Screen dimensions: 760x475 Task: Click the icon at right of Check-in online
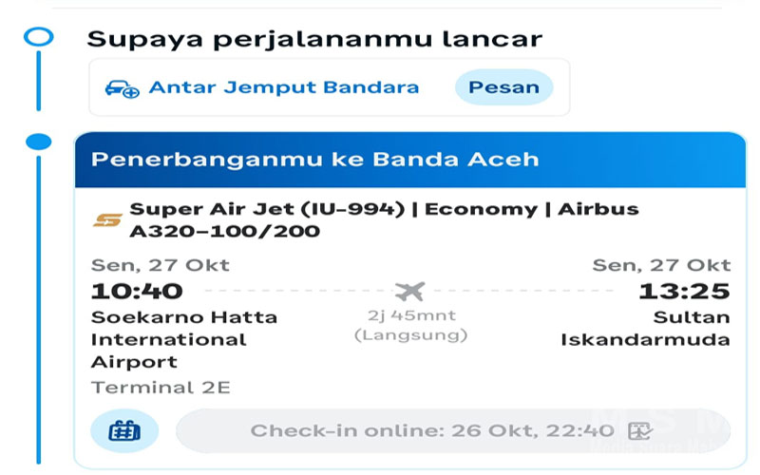tap(642, 431)
